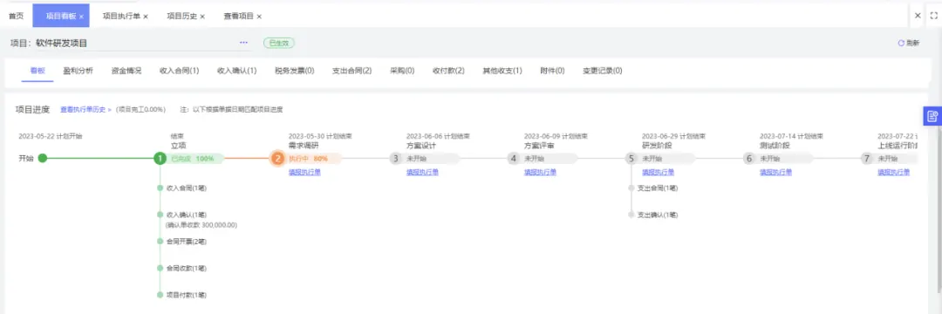Click 填报执行单 under 上线运行 stage

coord(893,173)
